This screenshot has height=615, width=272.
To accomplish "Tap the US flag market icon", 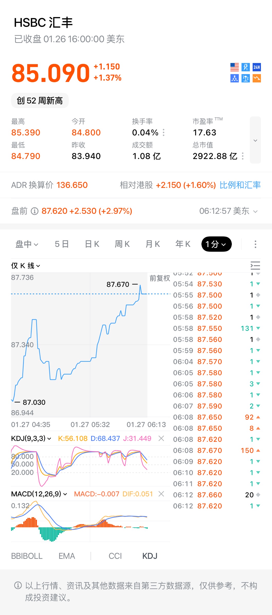I will (x=234, y=67).
